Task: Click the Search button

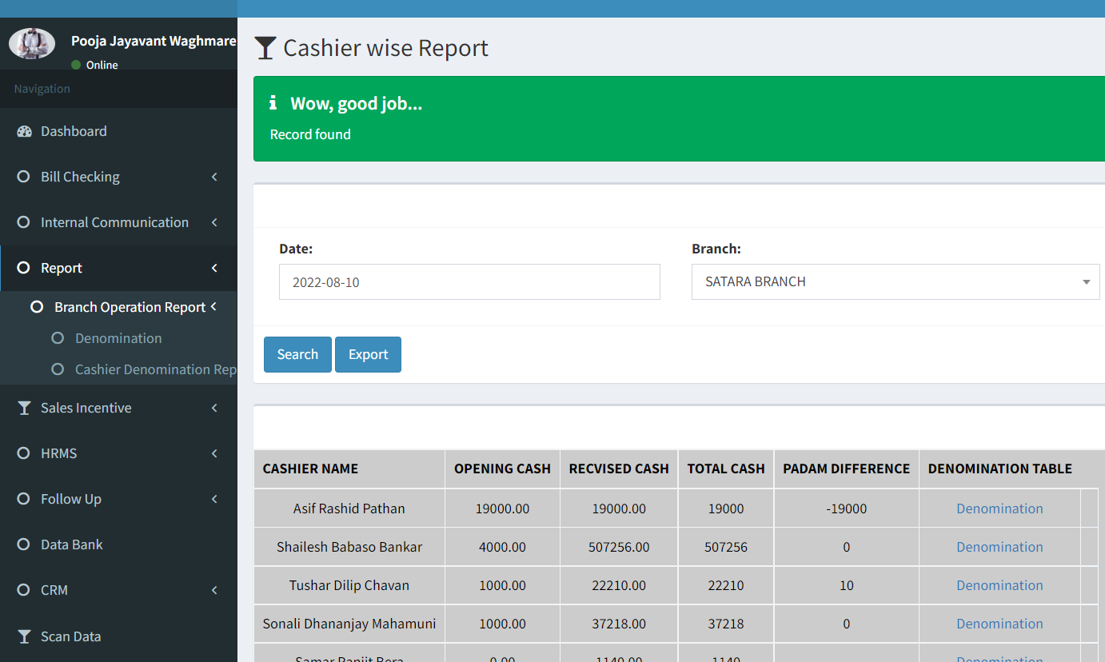Action: [297, 354]
